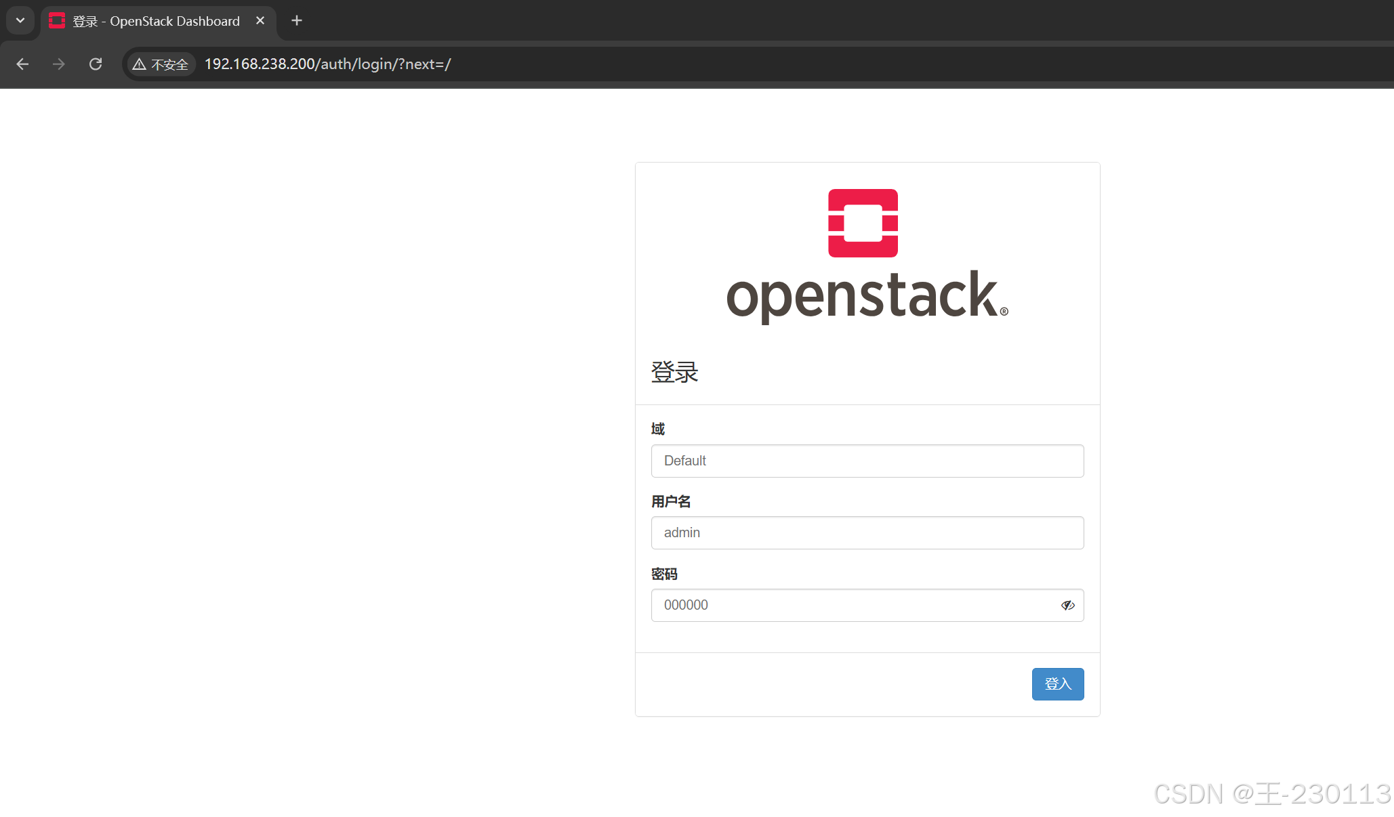Click the 不安全 security warning chip
Screen dimensions: 1394x817
pyautogui.click(x=161, y=64)
